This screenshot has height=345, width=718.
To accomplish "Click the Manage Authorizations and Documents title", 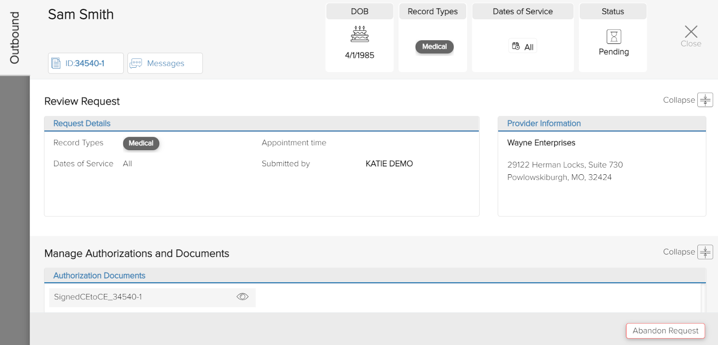I will pos(137,253).
